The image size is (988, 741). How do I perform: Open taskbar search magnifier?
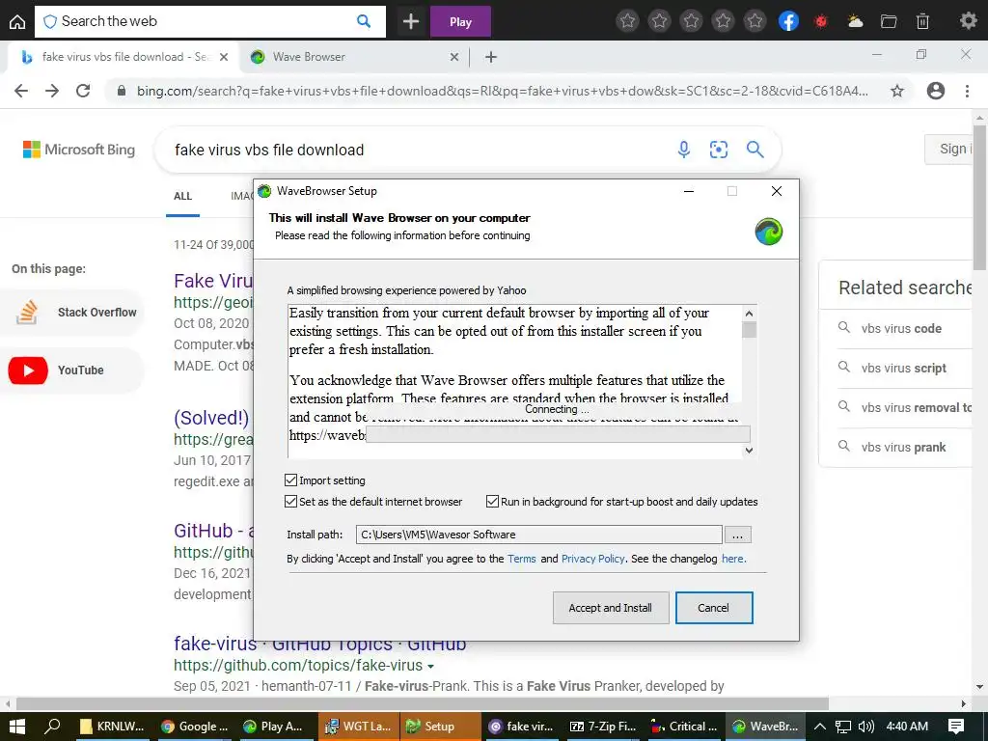(x=52, y=727)
